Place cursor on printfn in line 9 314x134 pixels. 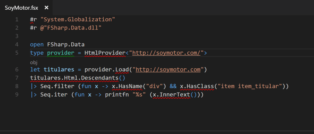[117, 94]
